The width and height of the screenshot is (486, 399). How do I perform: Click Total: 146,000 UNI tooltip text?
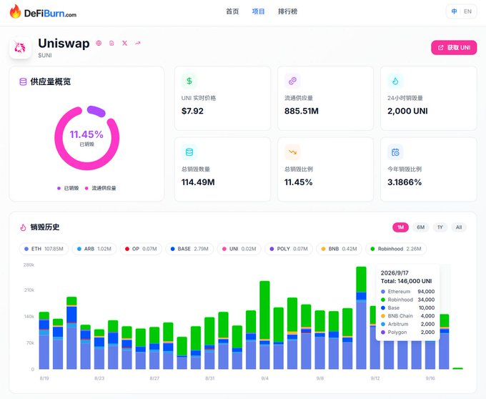pyautogui.click(x=406, y=281)
